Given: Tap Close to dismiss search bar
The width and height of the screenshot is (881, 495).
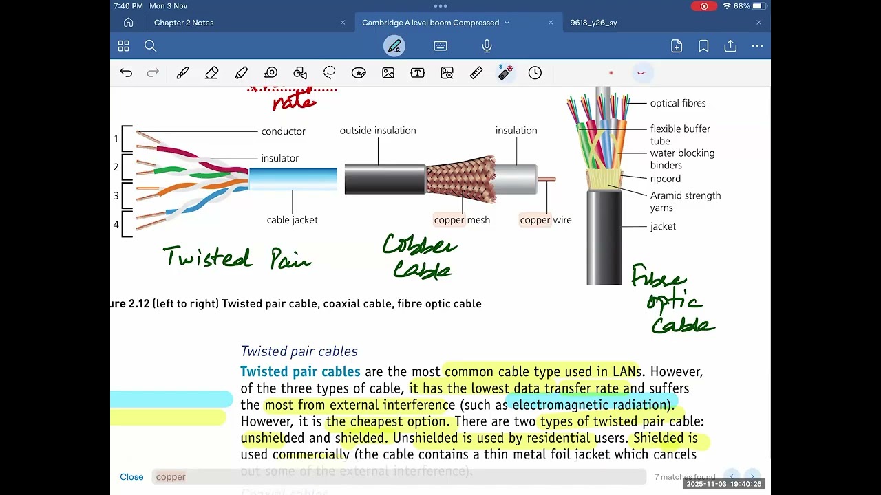Looking at the screenshot, I should tap(131, 477).
